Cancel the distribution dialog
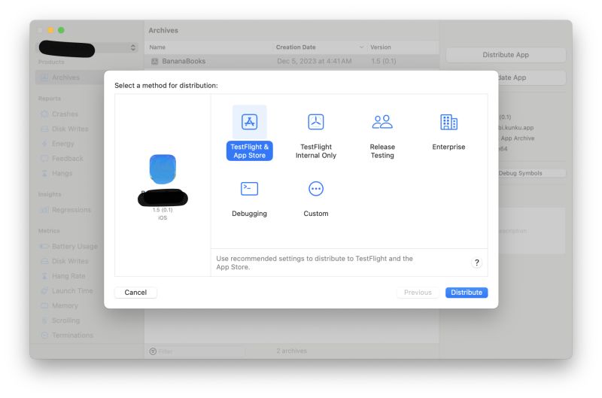Image resolution: width=602 pixels, height=398 pixels. [135, 293]
